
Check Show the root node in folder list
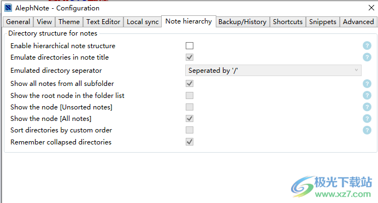coord(190,95)
